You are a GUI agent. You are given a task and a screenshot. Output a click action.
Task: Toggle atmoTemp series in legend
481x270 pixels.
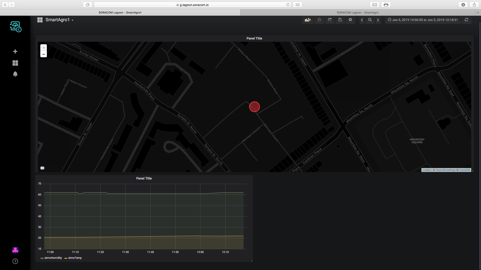click(75, 258)
